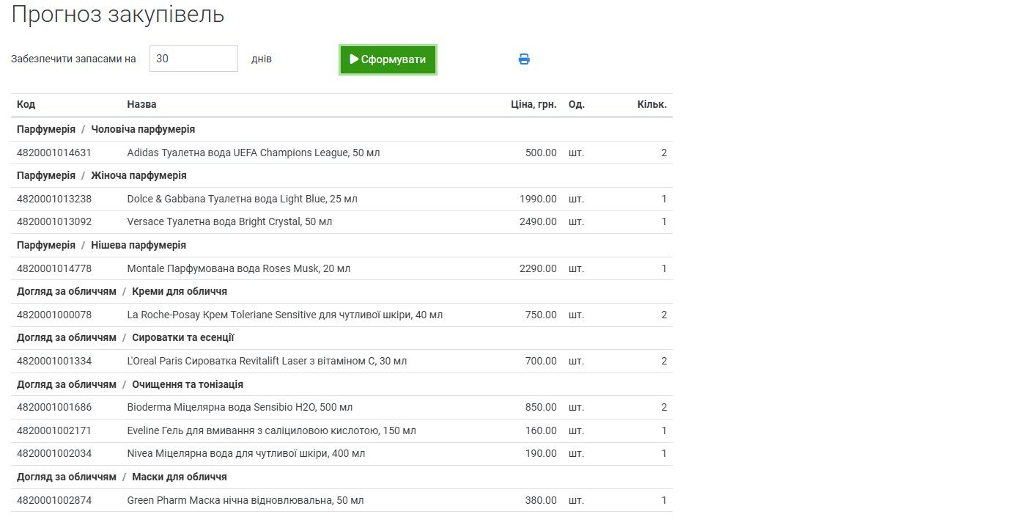The image size is (1026, 517).
Task: Click code 4820001013238
Action: tap(54, 199)
